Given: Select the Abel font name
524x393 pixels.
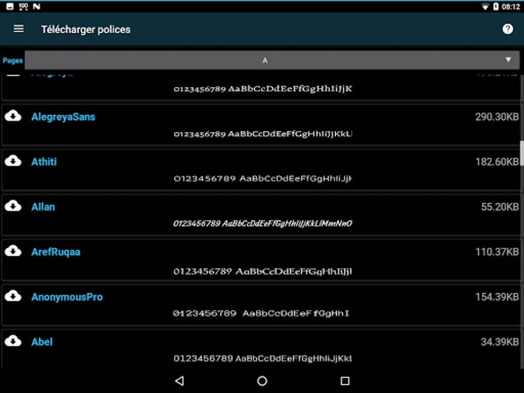Looking at the screenshot, I should [x=42, y=342].
